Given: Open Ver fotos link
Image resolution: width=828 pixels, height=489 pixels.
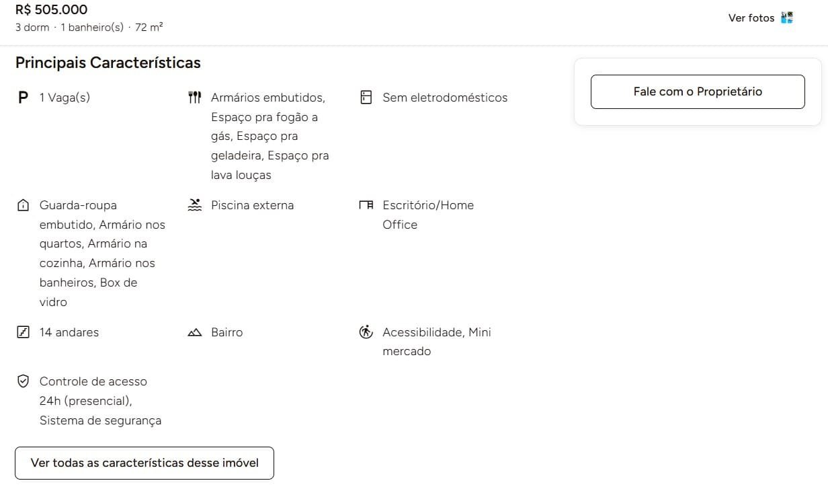Looking at the screenshot, I should coord(751,18).
